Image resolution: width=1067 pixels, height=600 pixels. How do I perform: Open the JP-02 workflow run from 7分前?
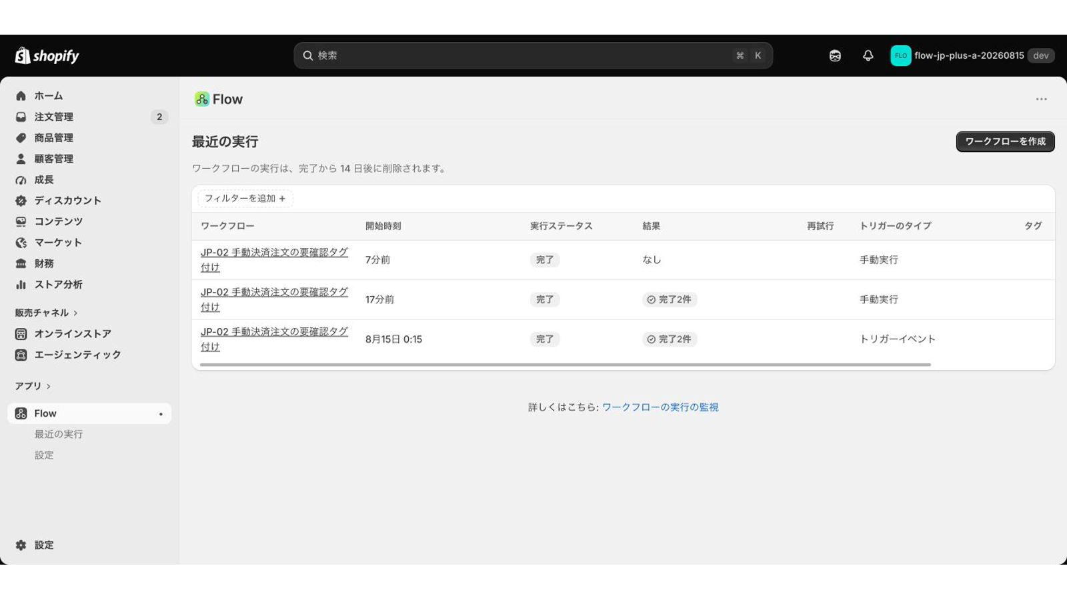[274, 260]
